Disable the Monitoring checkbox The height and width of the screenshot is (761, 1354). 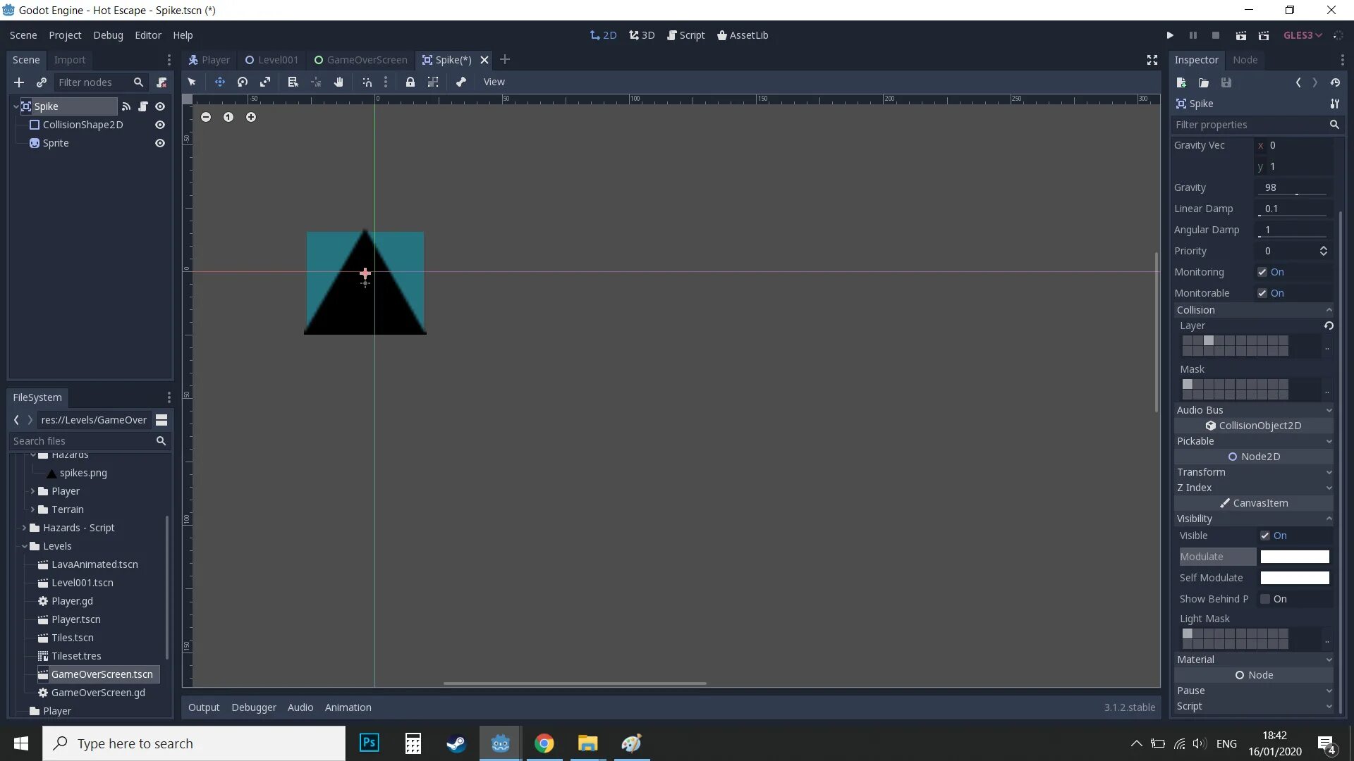click(1262, 272)
